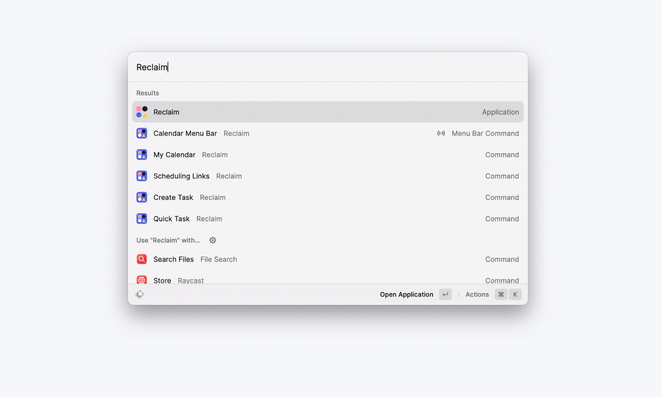Click the Reclaim subtitle beside Scheduling Links
Image resolution: width=662 pixels, height=397 pixels.
(x=229, y=176)
